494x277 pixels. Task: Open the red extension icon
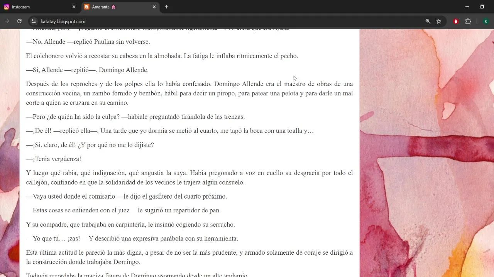pyautogui.click(x=456, y=22)
